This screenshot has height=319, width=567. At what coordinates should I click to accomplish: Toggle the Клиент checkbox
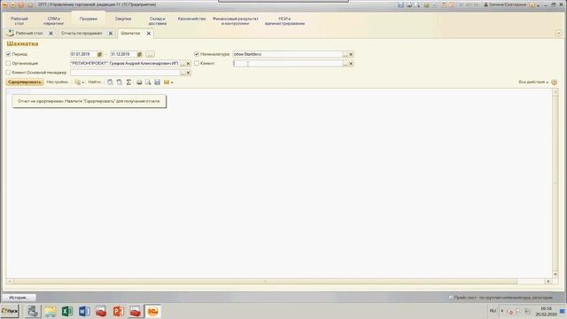pos(197,63)
